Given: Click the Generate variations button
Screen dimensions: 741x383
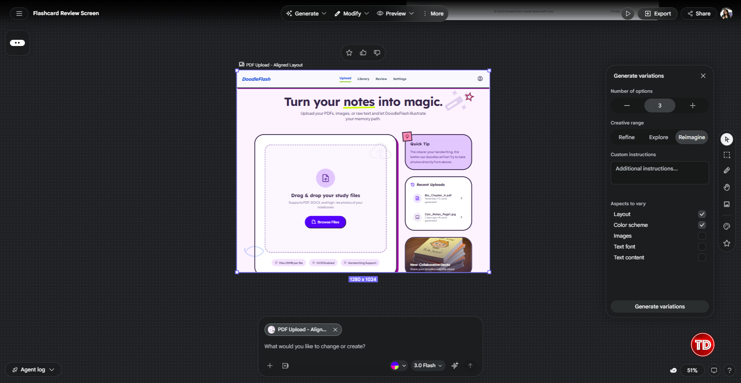Looking at the screenshot, I should point(659,306).
